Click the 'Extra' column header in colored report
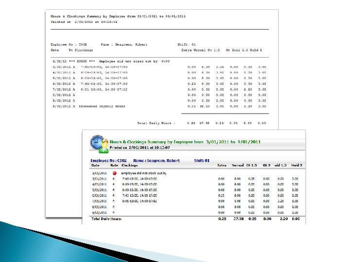This screenshot has width=350, height=262. tap(222, 165)
